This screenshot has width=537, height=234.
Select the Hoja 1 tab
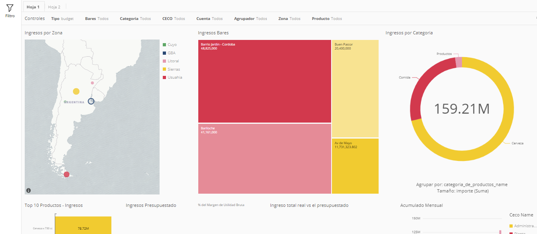point(33,7)
